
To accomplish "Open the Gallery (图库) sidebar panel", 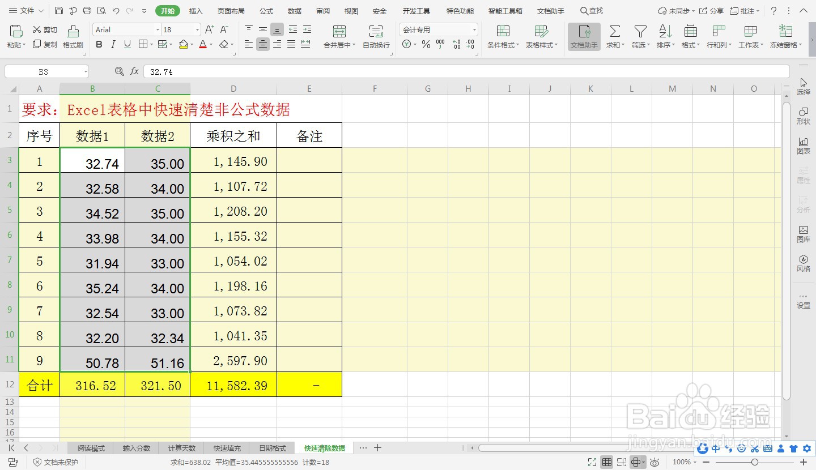I will tap(804, 234).
